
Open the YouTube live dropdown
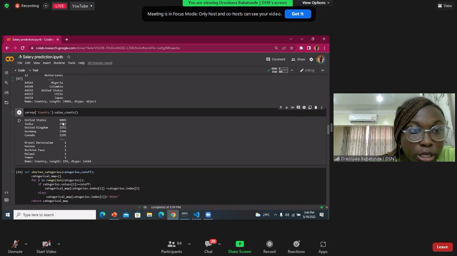[x=82, y=6]
